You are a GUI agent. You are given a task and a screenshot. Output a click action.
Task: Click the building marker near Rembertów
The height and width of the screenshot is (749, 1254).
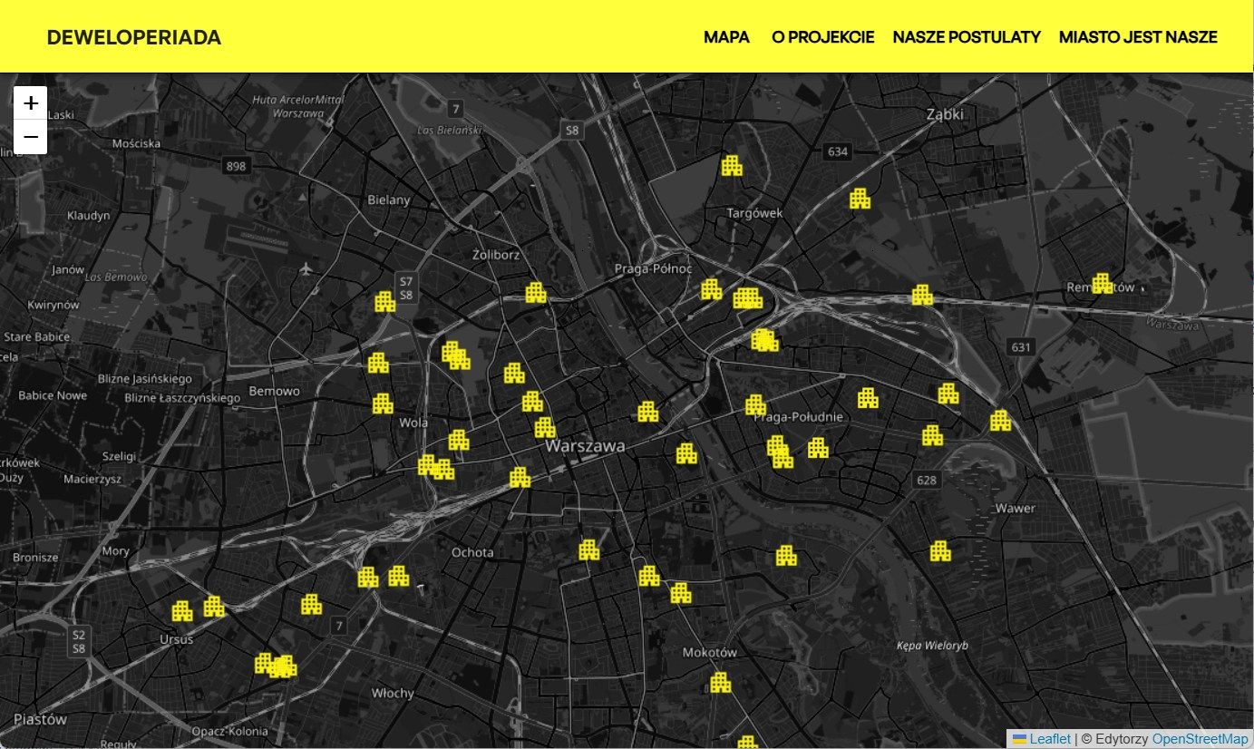[1102, 284]
